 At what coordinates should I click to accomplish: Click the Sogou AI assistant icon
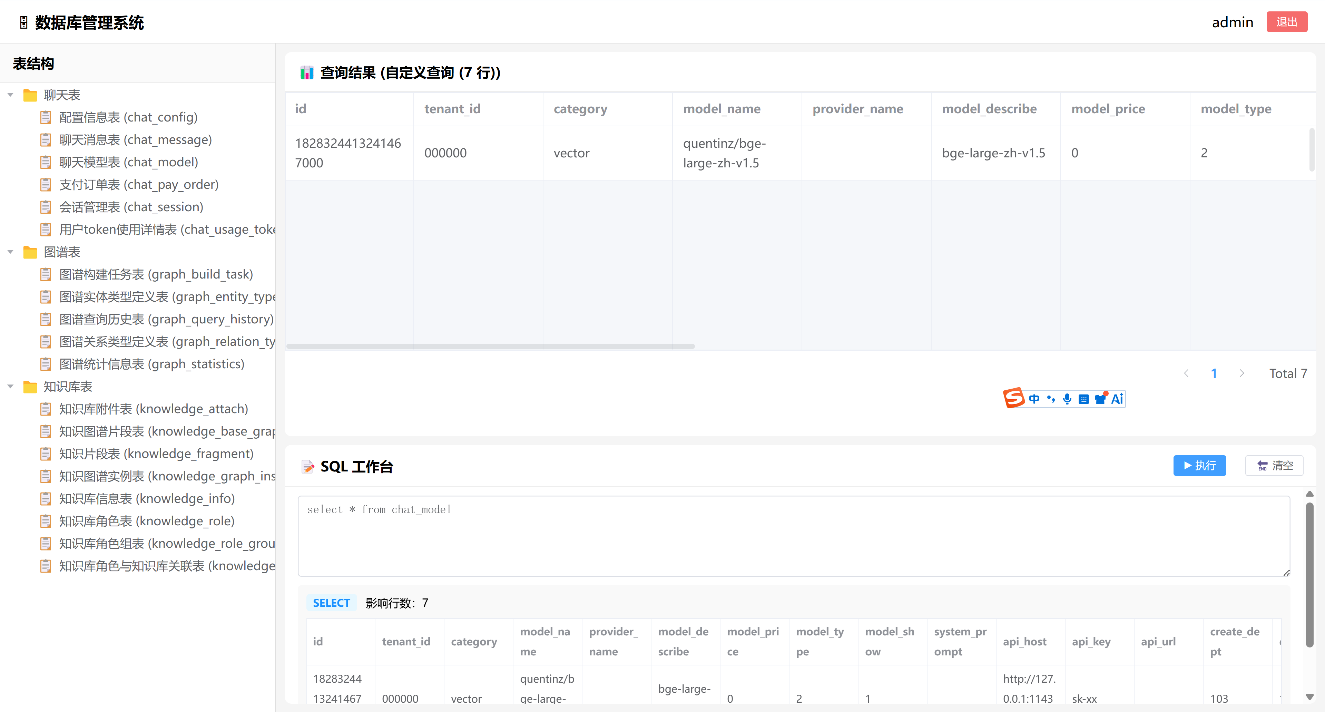pyautogui.click(x=1117, y=399)
